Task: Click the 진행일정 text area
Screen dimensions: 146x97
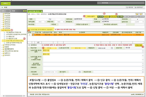Action: tap(93, 69)
